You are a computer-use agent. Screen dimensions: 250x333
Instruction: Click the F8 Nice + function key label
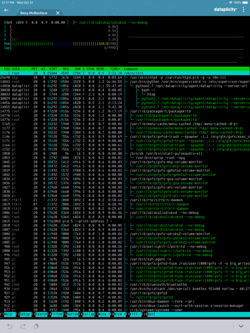pyautogui.click(x=118, y=314)
